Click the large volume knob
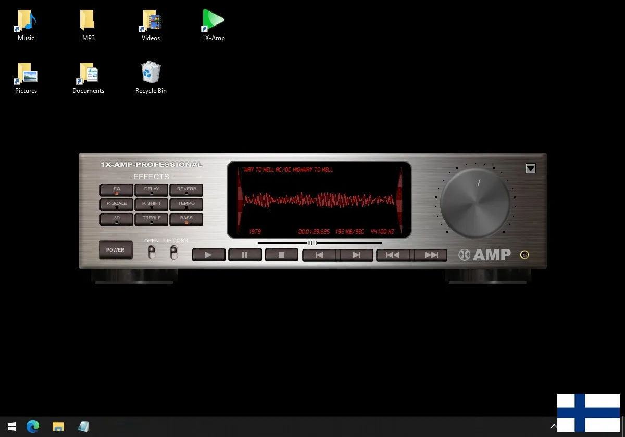Screen dimensions: 625x437 [x=475, y=203]
